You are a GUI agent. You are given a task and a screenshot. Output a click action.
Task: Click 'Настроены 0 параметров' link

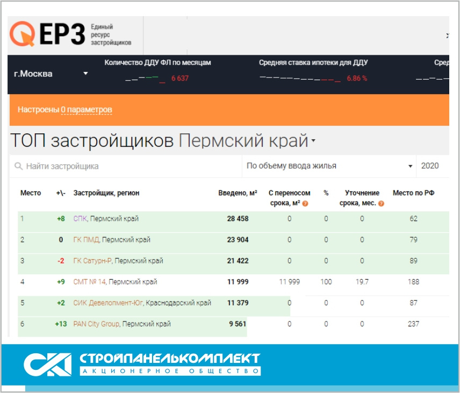64,110
